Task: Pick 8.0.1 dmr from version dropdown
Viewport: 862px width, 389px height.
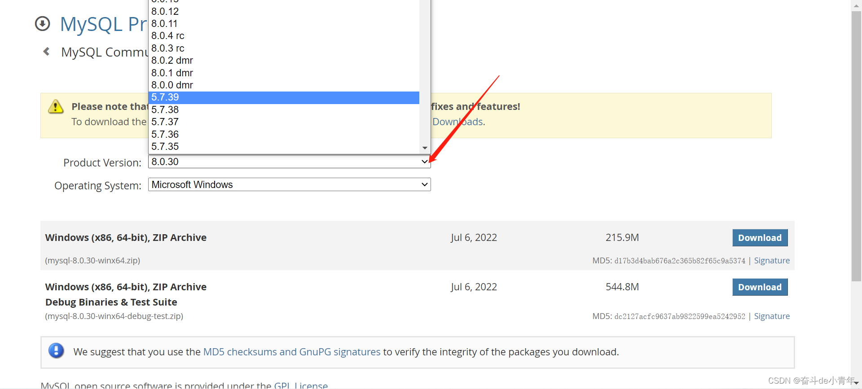Action: tap(284, 73)
